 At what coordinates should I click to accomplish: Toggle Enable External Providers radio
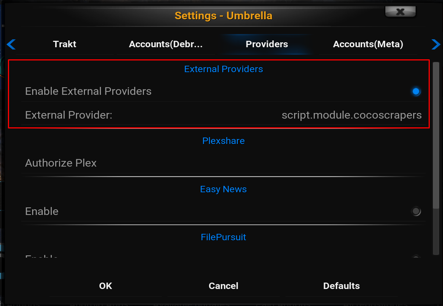416,91
